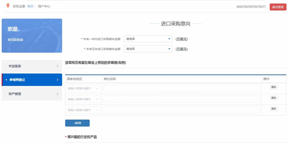This screenshot has height=143, width=290.
Task: Click the orange location pin icon
Action: pos(8,6)
